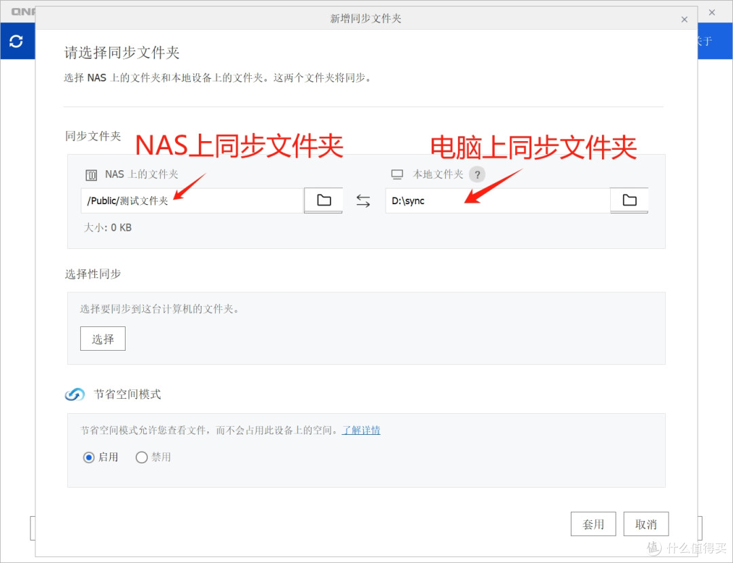Click the NAS folder icon label
Image resolution: width=733 pixels, height=563 pixels.
(x=91, y=175)
